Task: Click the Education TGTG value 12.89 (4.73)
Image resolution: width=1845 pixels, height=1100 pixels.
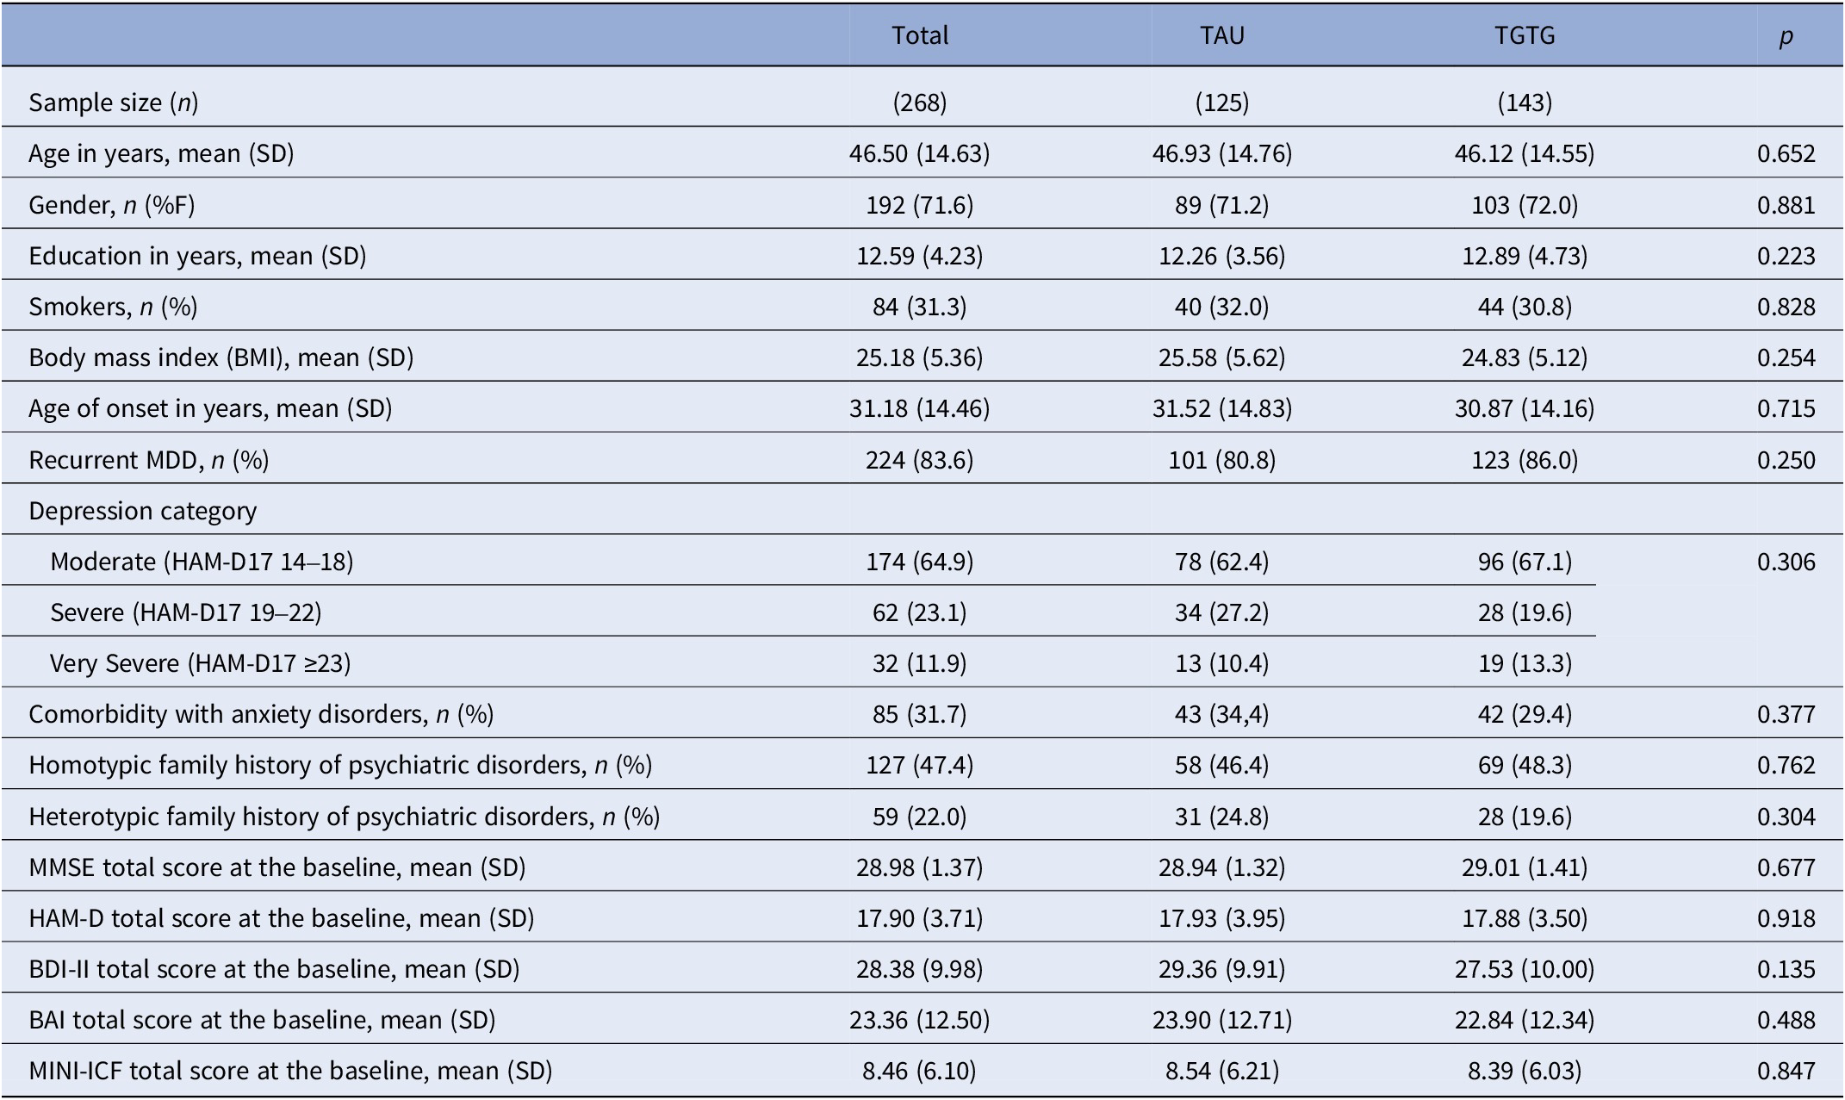Action: (x=1524, y=256)
